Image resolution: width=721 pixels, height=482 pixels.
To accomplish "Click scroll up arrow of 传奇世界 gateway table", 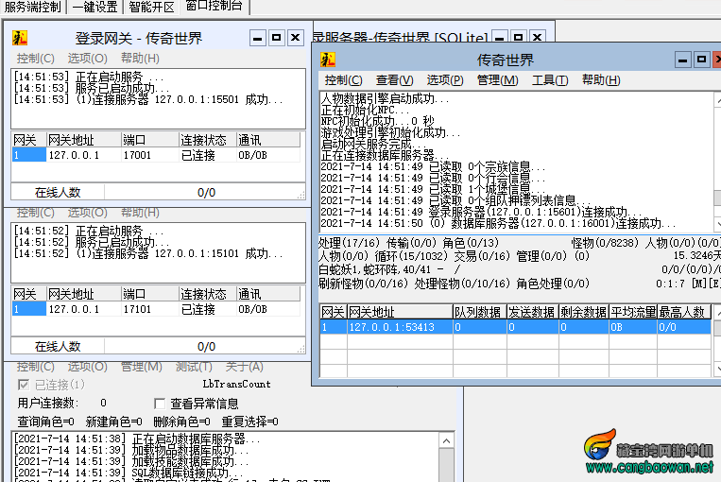I will click(717, 312).
